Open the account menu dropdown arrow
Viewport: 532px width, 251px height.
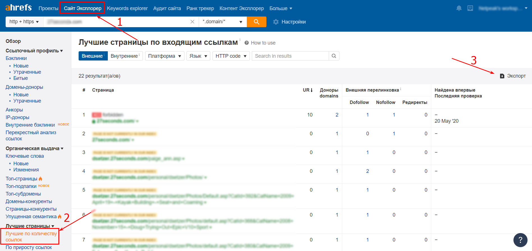pyautogui.click(x=526, y=8)
